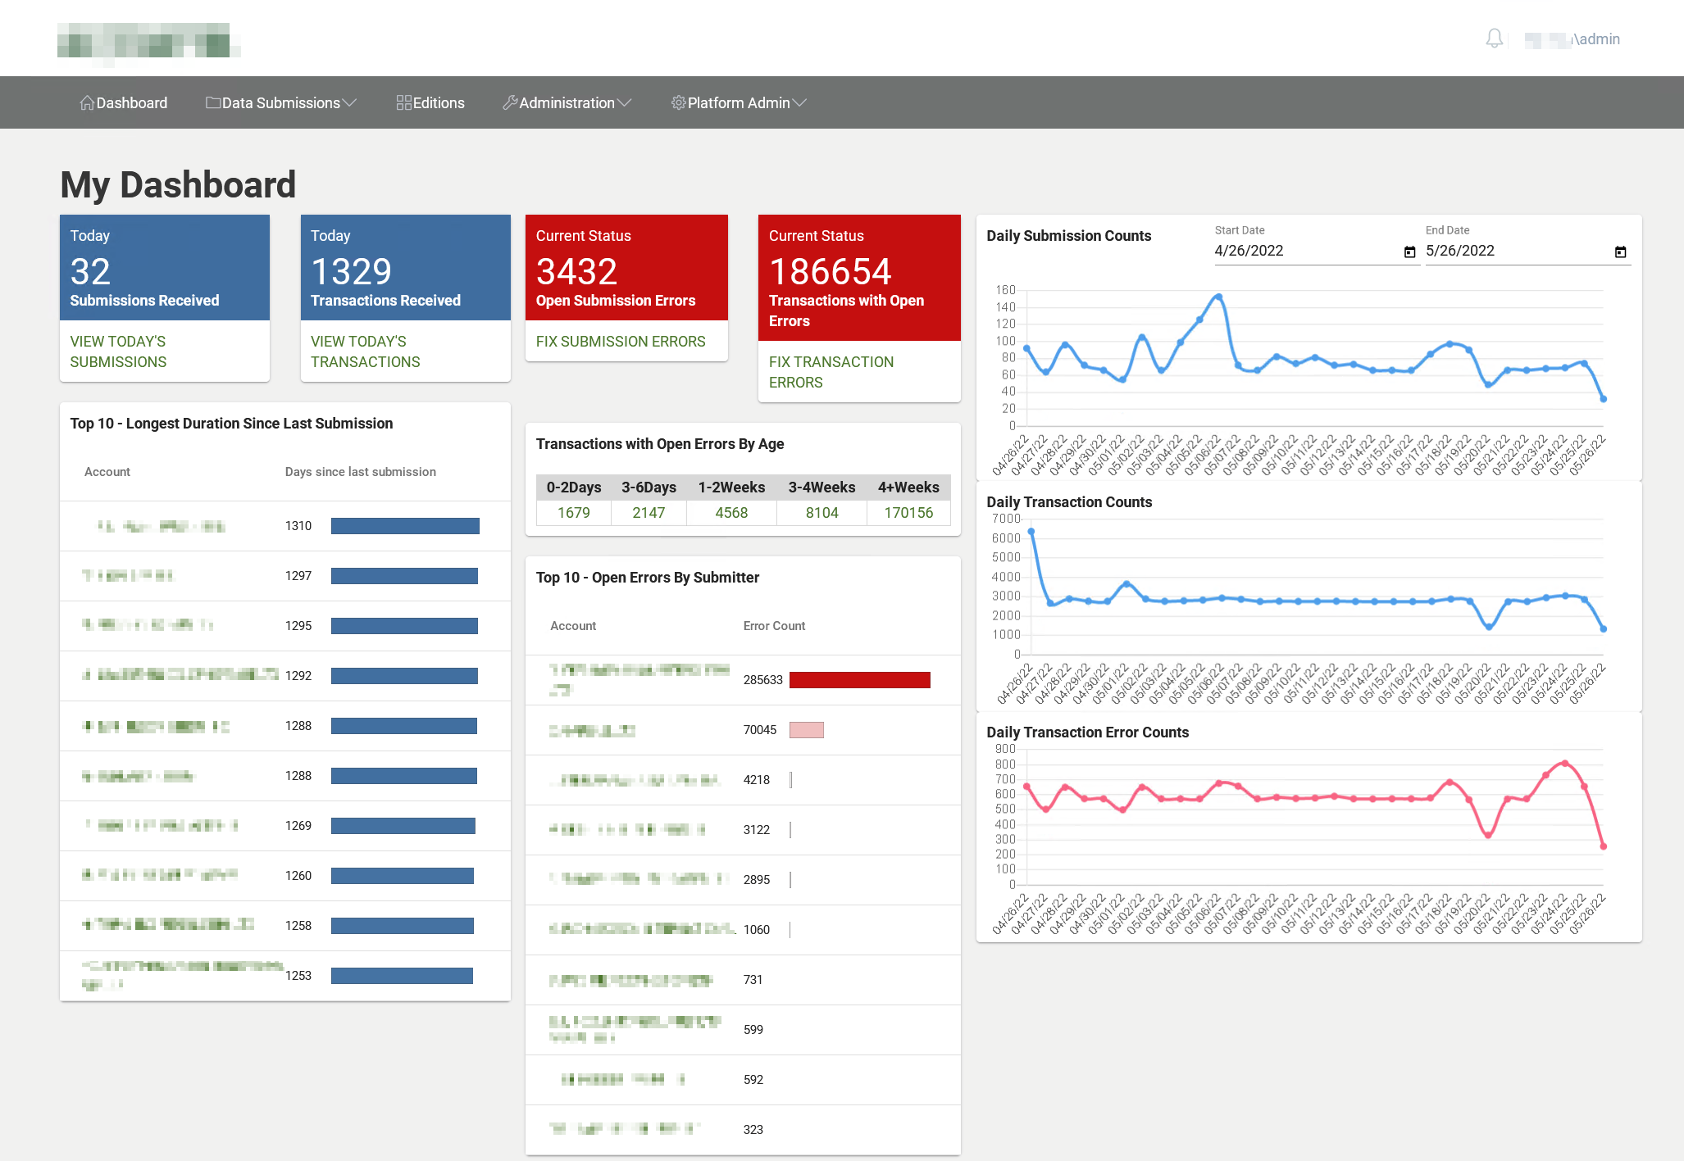This screenshot has width=1684, height=1161.
Task: Expand the Data Submissions menu chevron
Action: [350, 102]
